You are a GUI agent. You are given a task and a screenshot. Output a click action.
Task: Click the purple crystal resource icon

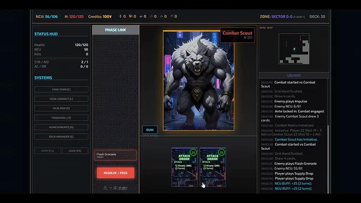click(x=120, y=16)
